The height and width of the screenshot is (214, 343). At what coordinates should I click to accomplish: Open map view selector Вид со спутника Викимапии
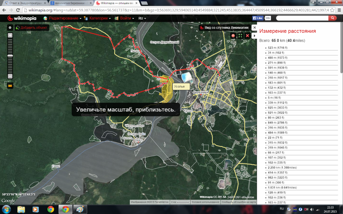224,28
